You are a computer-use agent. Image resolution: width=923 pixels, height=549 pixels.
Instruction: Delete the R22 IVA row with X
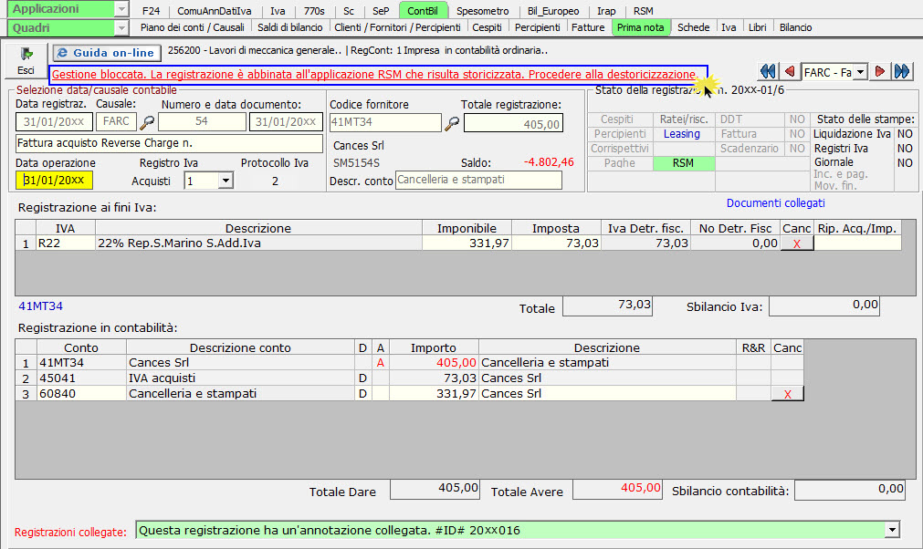pos(797,243)
